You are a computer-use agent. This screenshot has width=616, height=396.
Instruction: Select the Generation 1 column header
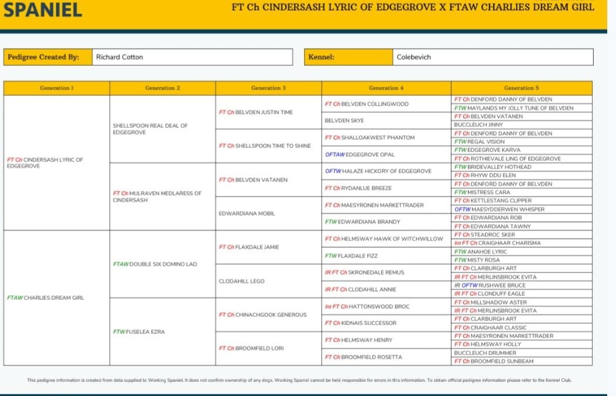click(x=56, y=88)
